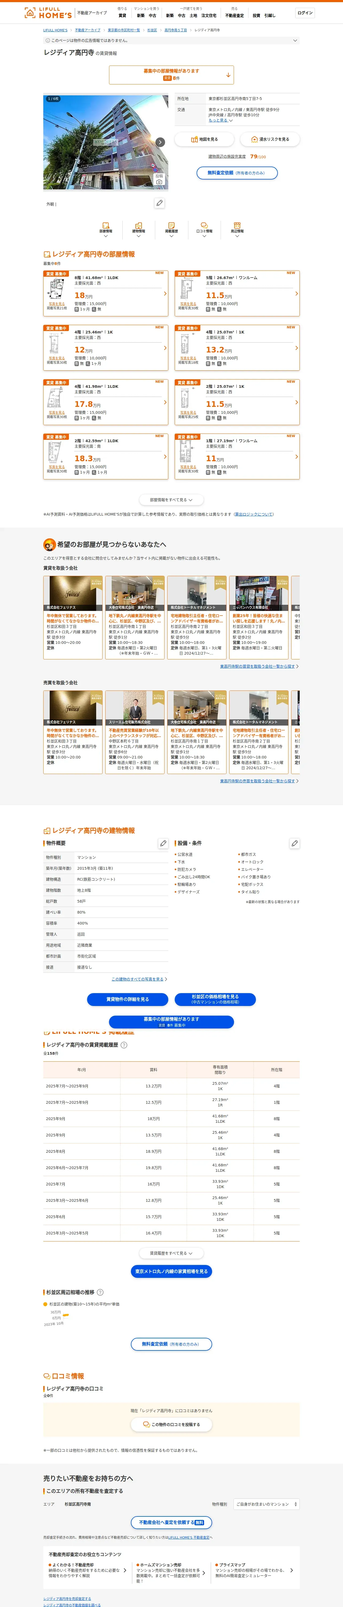Click 東京メトロ丸ノ内線の家賃相場を見る button
Screen dimensions: 343x1607
171,1271
